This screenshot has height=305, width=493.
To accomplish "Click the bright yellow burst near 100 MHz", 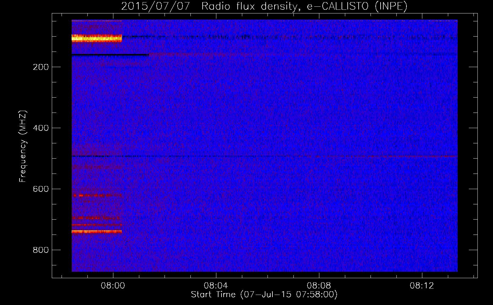I will coord(97,38).
